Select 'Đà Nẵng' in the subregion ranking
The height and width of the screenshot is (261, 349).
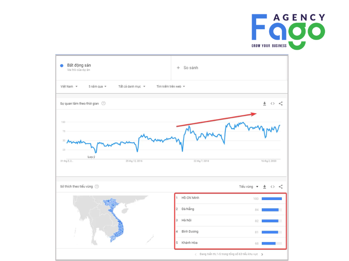[x=188, y=209]
